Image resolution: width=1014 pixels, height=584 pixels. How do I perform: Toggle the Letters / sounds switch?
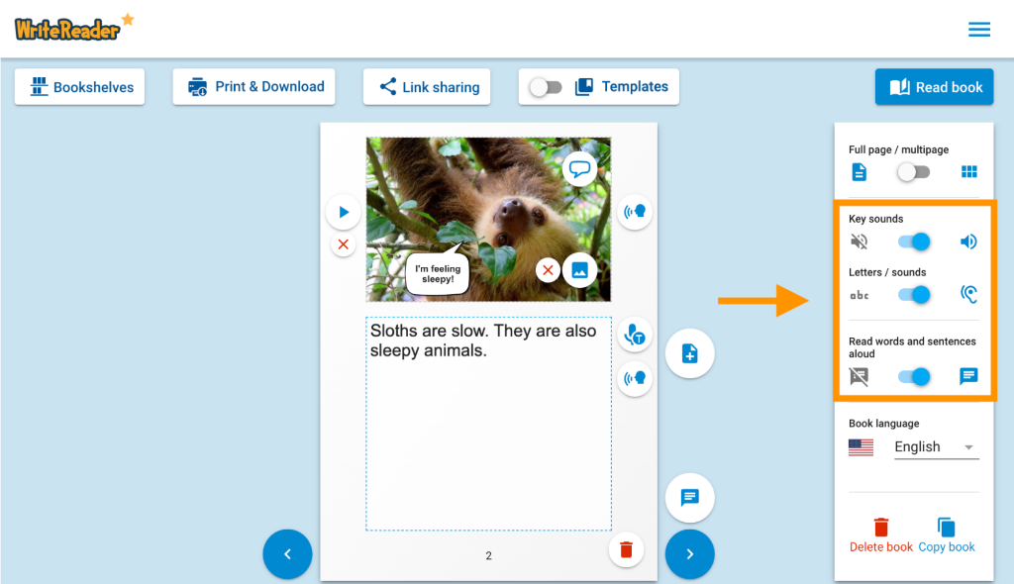[914, 295]
